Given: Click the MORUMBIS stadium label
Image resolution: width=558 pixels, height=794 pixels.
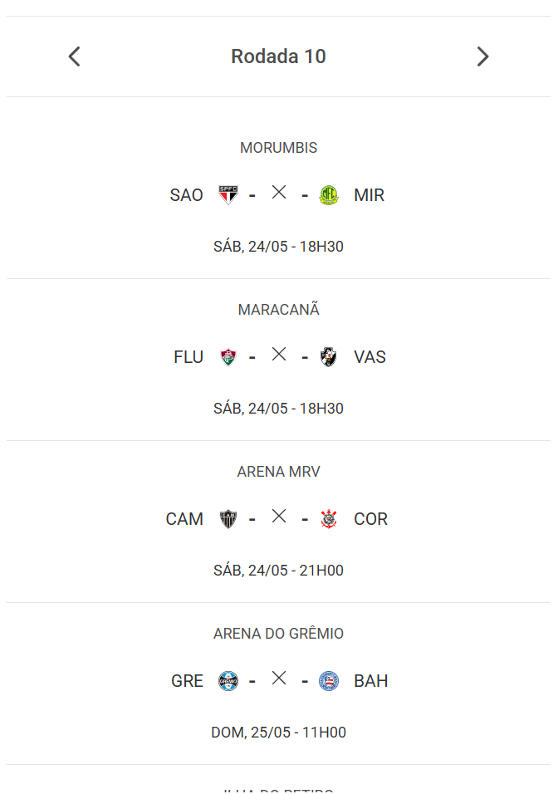Looking at the screenshot, I should click(x=278, y=148).
